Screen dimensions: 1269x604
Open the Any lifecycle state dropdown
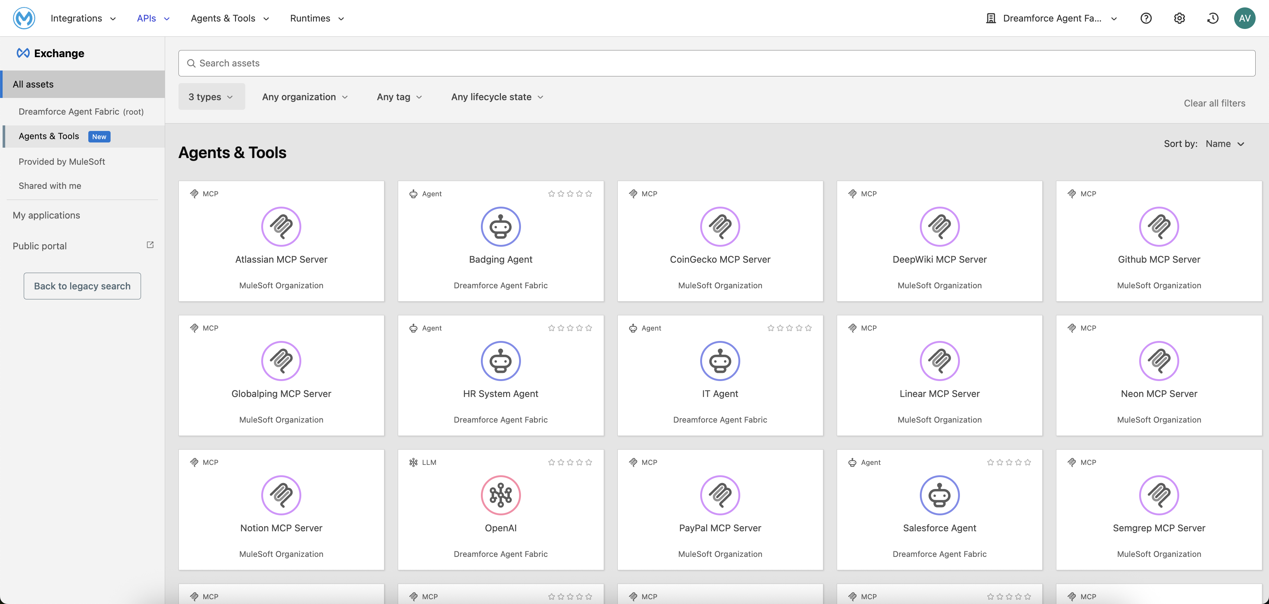[x=496, y=96]
